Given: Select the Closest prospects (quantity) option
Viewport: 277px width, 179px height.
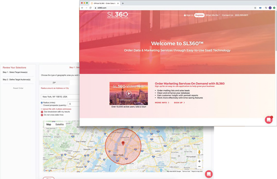Looking at the screenshot, I should pos(42,105).
